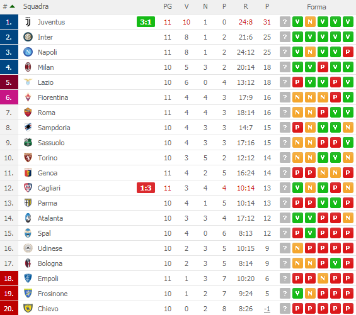Click Napoli's red P latest form box
The width and height of the screenshot is (356, 315).
(348, 52)
